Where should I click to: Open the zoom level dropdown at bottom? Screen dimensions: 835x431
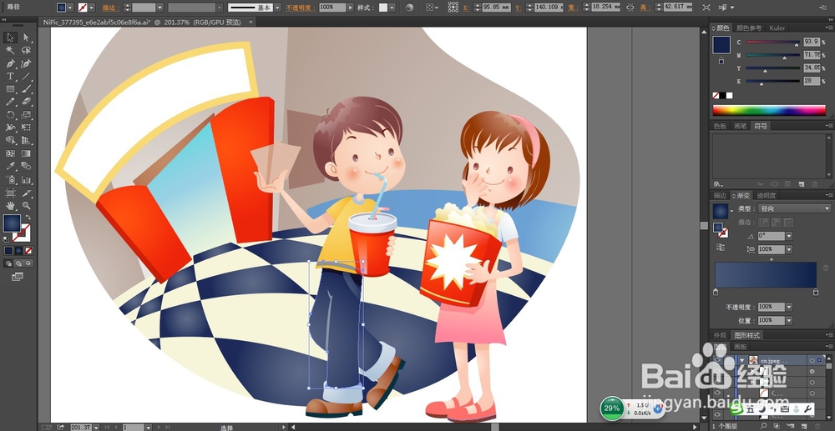(97, 427)
